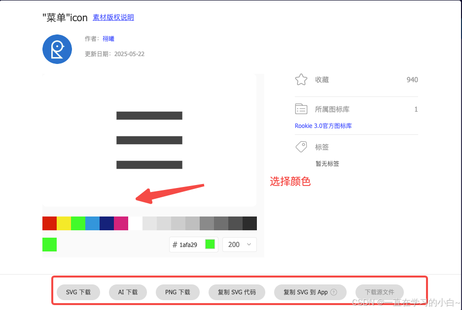Click the 标签 label text
Screen dimensions: 462x310
click(322, 147)
